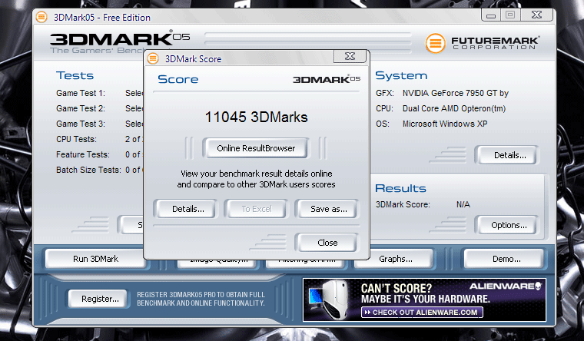
Task: Click the Run 3DMark button
Action: coord(95,259)
